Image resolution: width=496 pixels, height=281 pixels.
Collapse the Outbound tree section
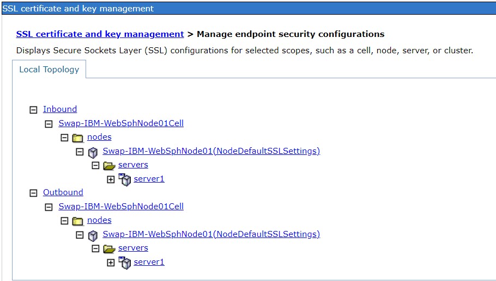[x=33, y=193]
